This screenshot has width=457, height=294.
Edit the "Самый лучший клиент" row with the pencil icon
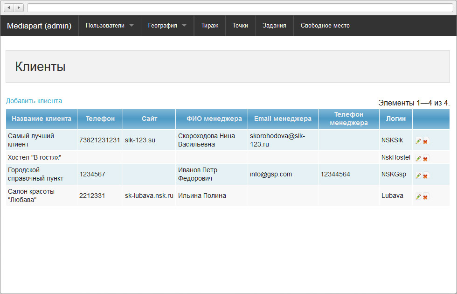coord(418,141)
